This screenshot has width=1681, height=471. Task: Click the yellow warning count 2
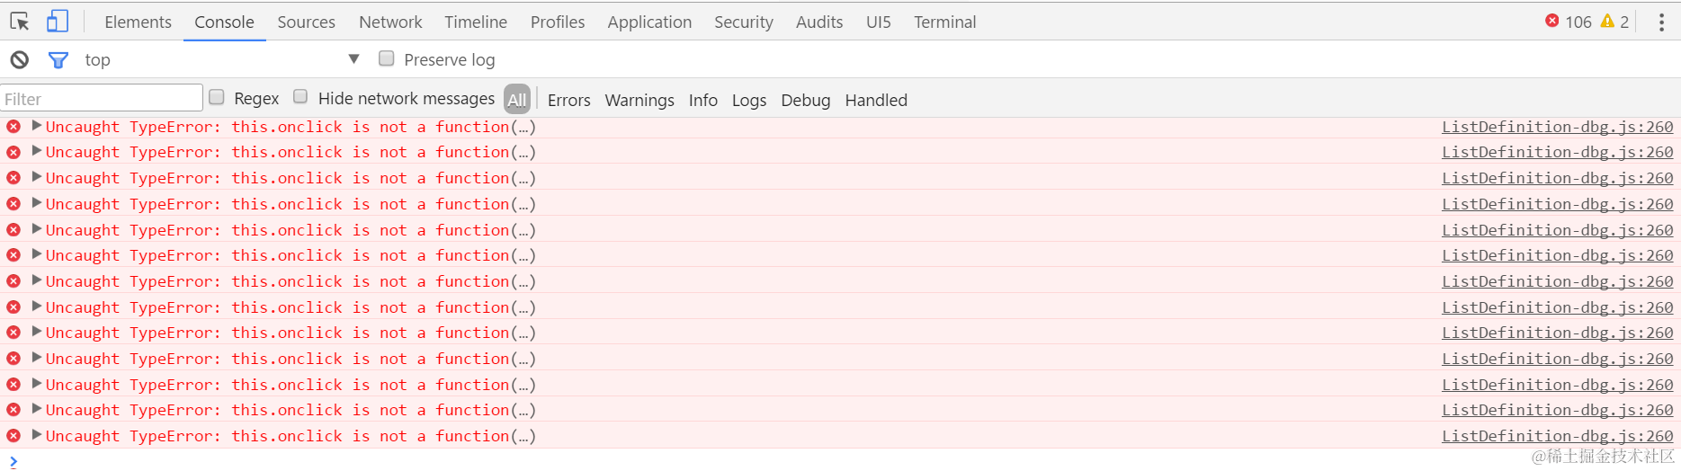coord(1615,22)
